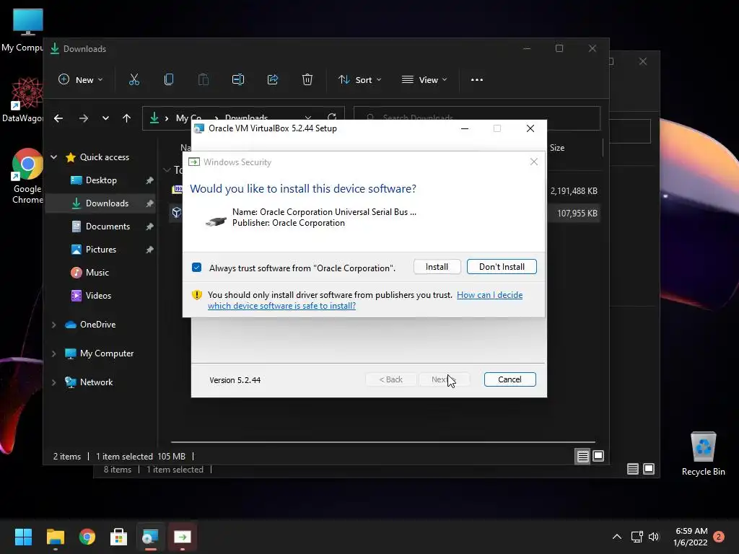Open the View dropdown menu
Screen dimensions: 739x554
[424, 79]
